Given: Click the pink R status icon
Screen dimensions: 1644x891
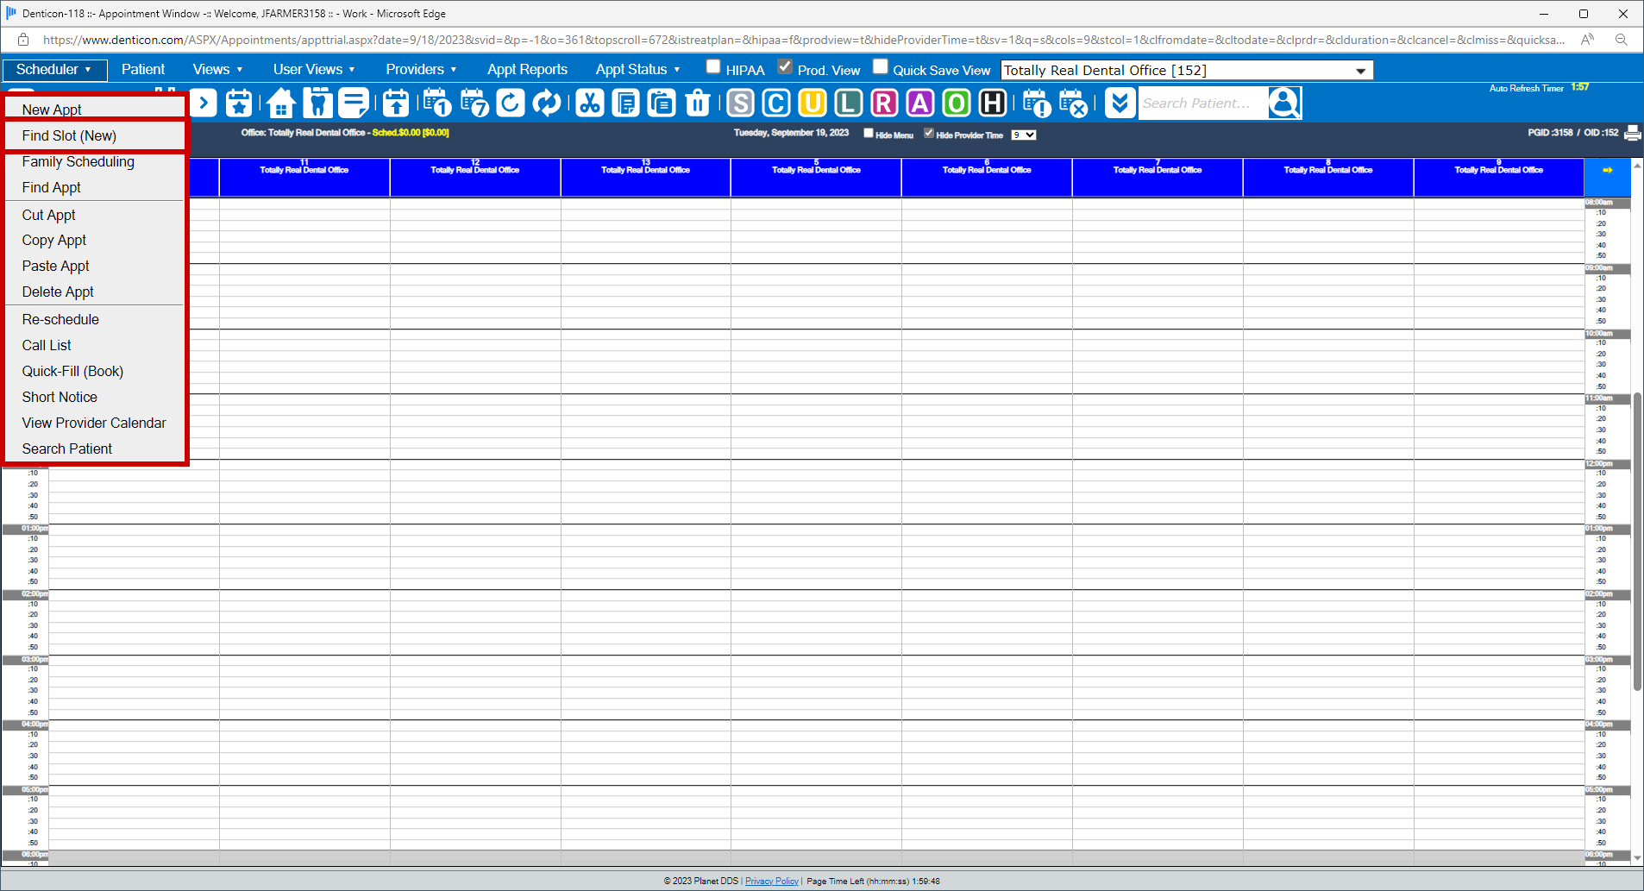Looking at the screenshot, I should [884, 103].
